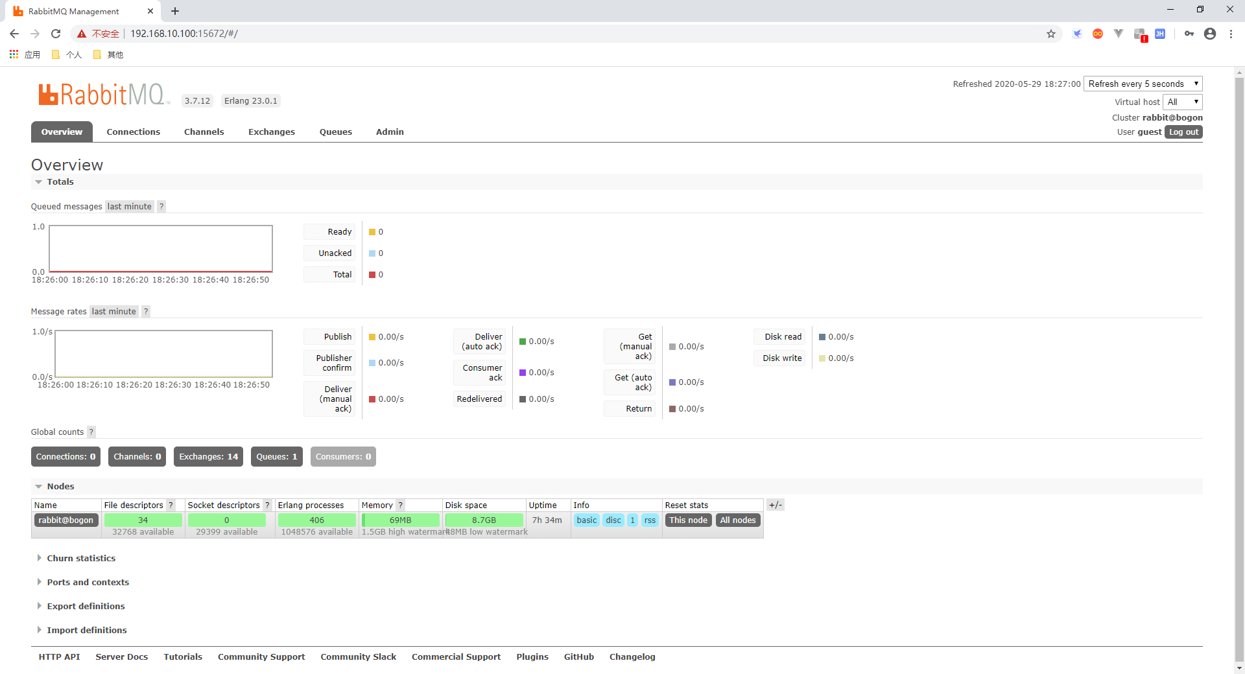Open the apps grid shortcut in bookmarks bar

coord(14,54)
